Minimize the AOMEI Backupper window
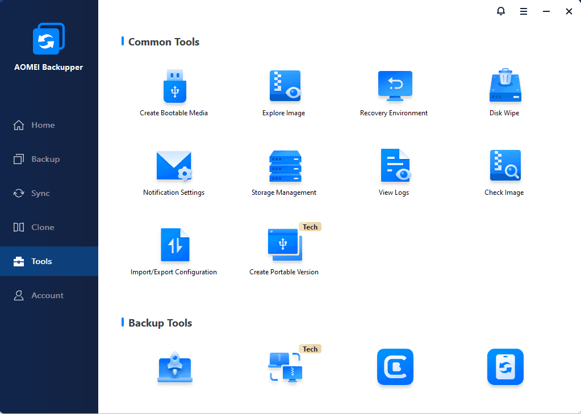 click(x=546, y=11)
